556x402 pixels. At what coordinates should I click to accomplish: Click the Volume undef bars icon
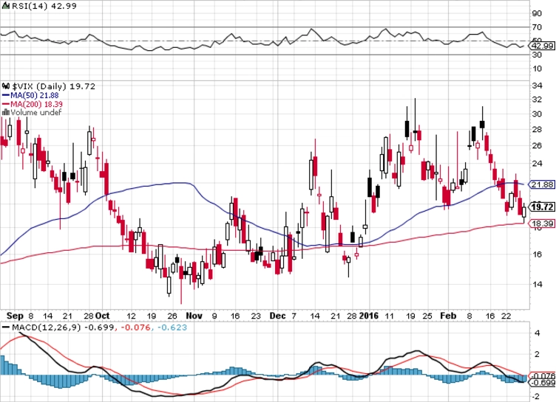(6, 113)
